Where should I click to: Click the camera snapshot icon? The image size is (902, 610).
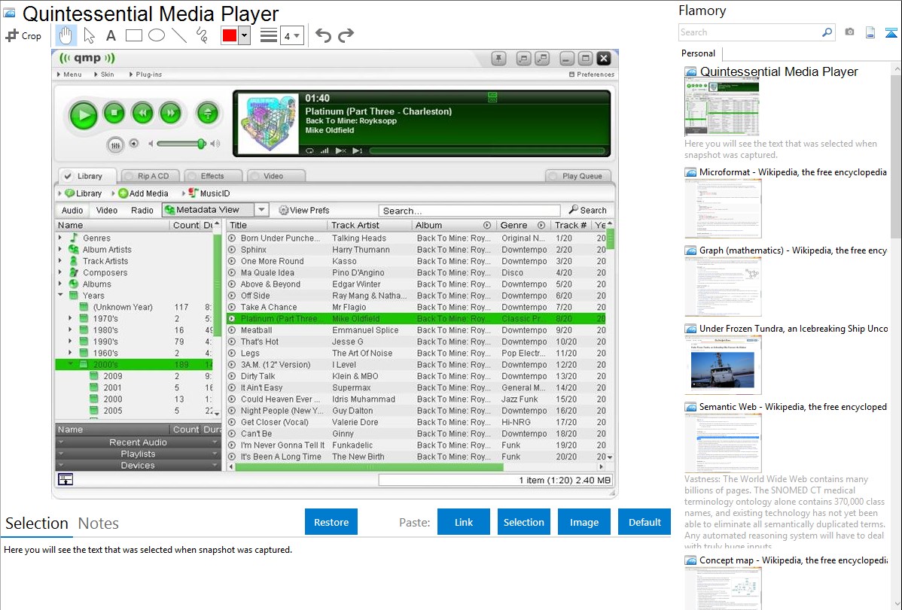849,32
